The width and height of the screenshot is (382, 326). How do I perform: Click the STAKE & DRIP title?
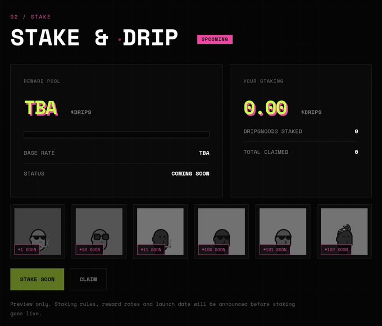coord(94,38)
